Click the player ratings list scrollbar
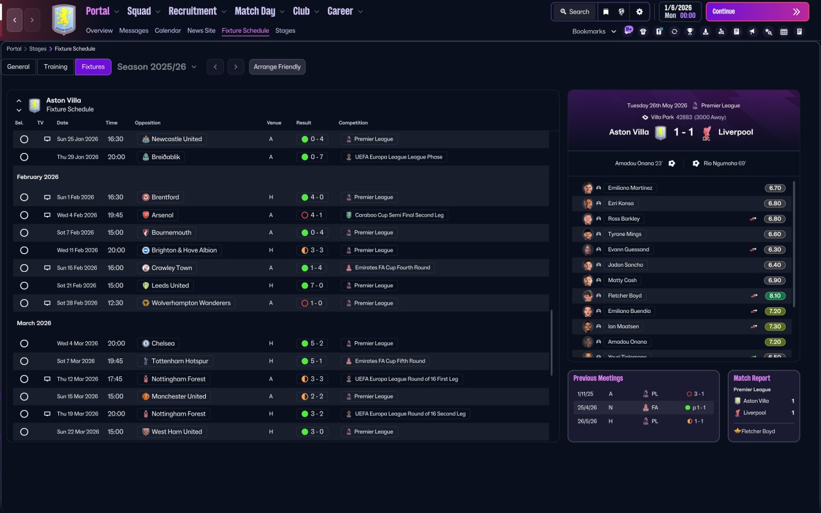821x513 pixels. [x=795, y=244]
